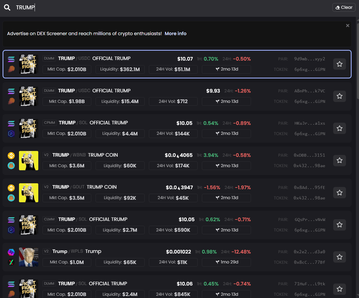Star the top TRUMP/USDC pair as favorite
The width and height of the screenshot is (359, 298).
point(339,64)
